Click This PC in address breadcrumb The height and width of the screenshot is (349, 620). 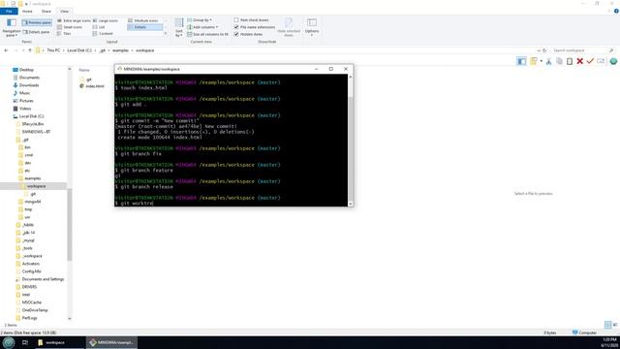click(53, 50)
